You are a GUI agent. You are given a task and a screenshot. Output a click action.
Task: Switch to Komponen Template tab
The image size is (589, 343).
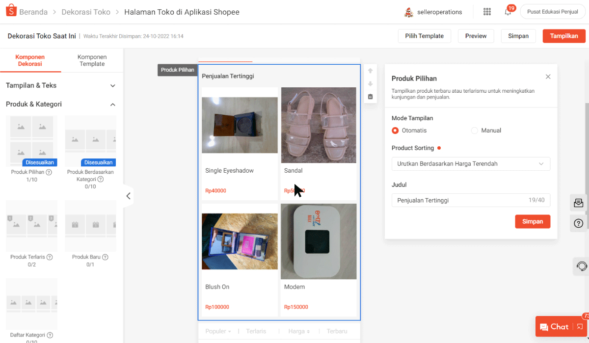92,60
